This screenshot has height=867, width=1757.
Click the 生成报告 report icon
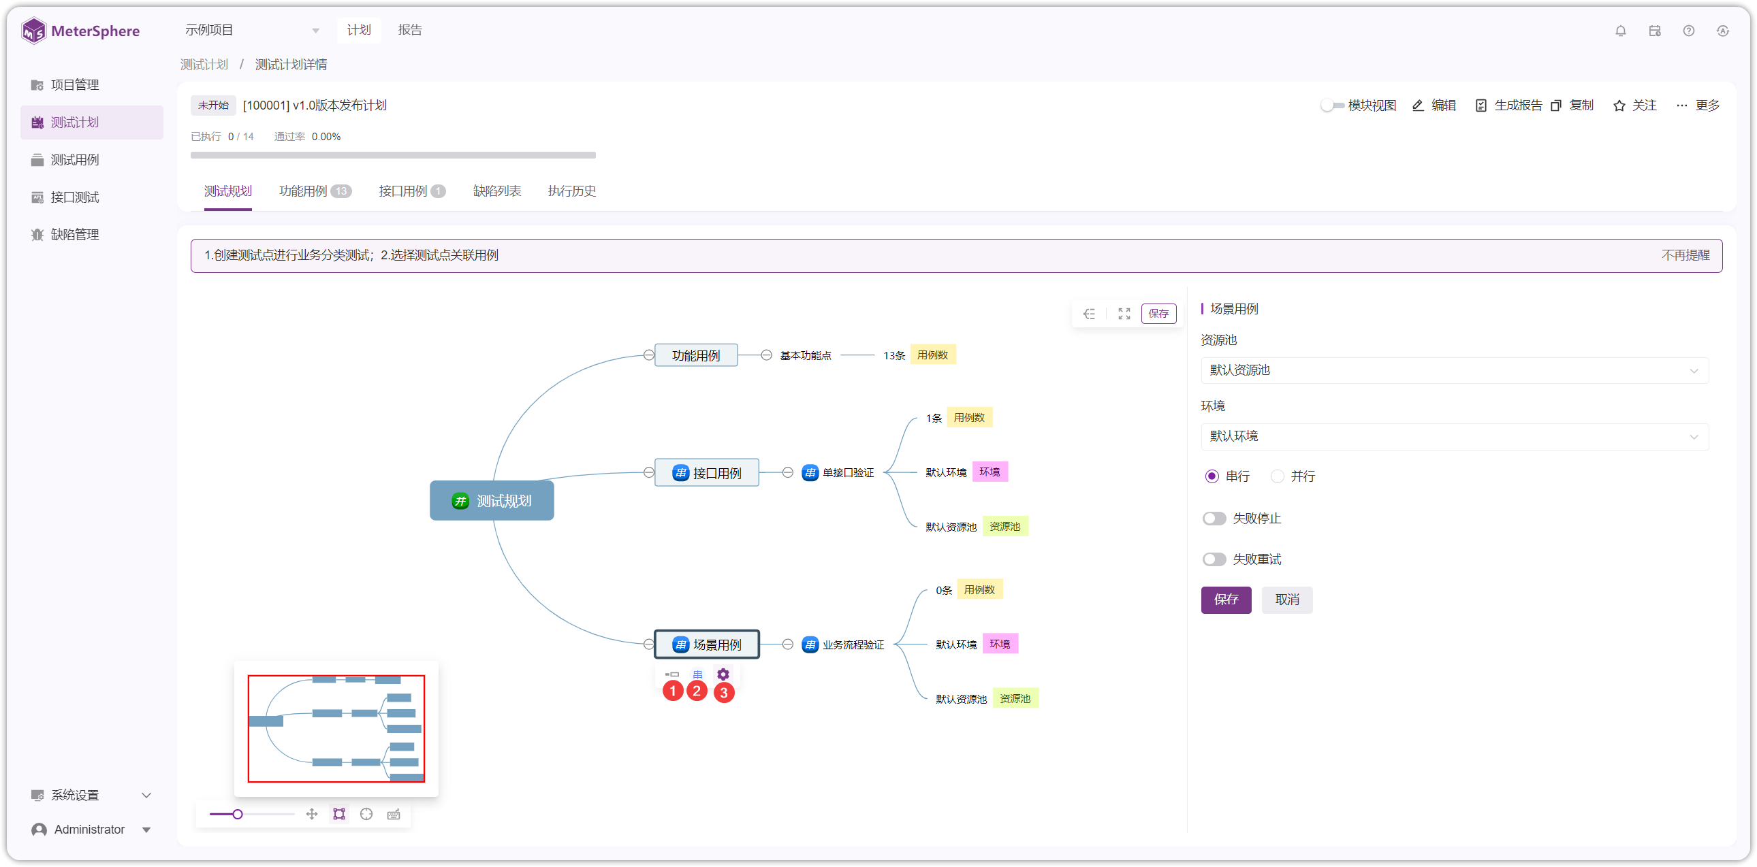coord(1481,105)
